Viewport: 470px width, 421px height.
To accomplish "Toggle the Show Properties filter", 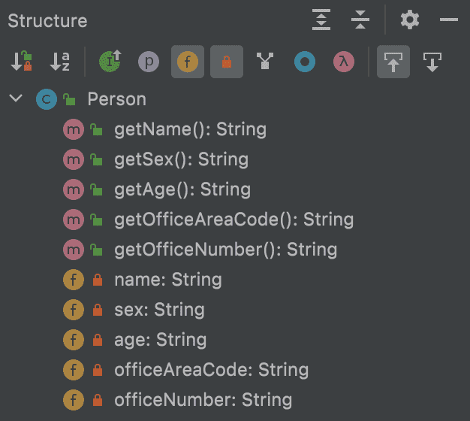I will pyautogui.click(x=149, y=62).
